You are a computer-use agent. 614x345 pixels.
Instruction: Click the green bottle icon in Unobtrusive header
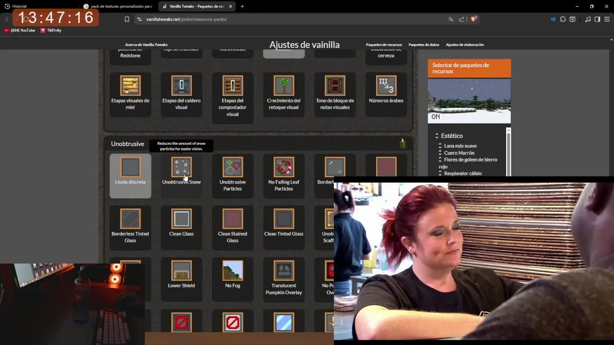click(402, 144)
